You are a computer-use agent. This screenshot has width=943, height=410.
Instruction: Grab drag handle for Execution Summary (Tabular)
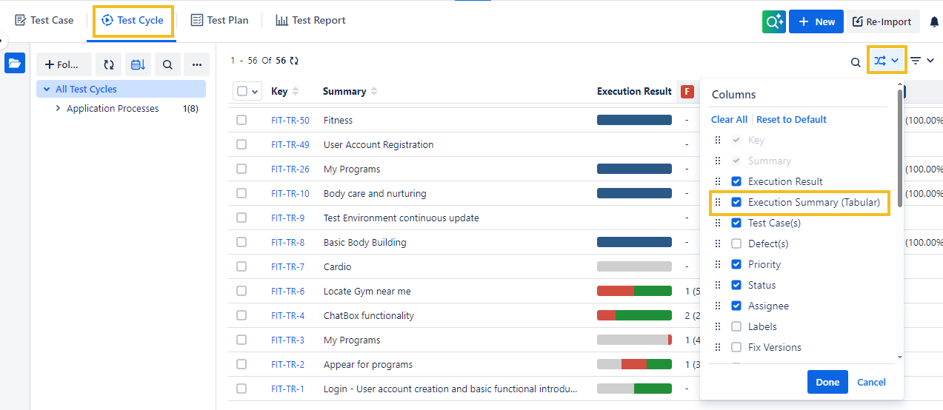point(717,202)
